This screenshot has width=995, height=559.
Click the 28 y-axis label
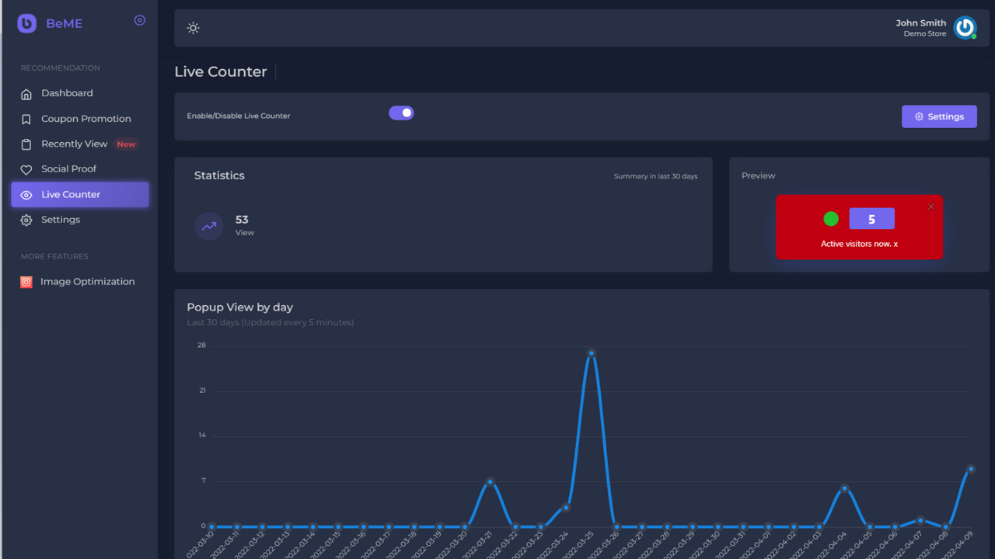pos(202,345)
